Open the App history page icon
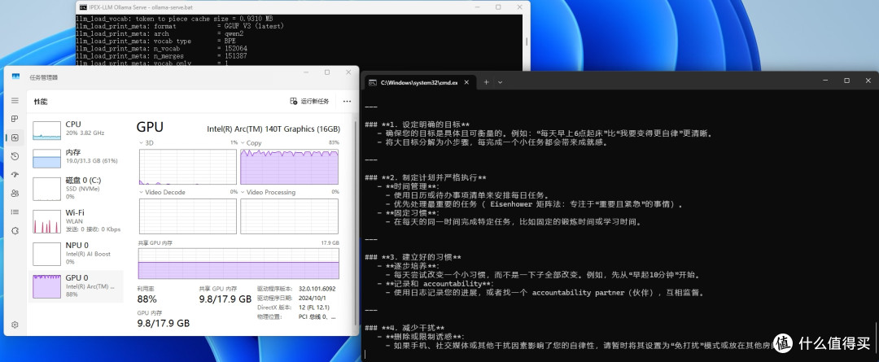Viewport: 879px width, 362px height. click(15, 156)
